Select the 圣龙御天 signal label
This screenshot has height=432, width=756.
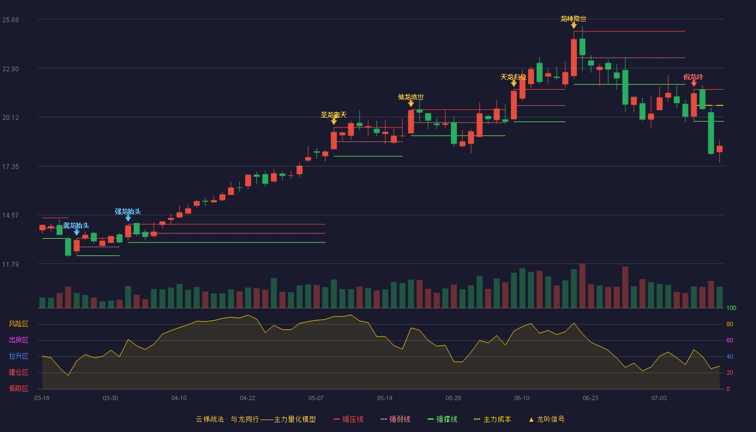click(x=334, y=114)
